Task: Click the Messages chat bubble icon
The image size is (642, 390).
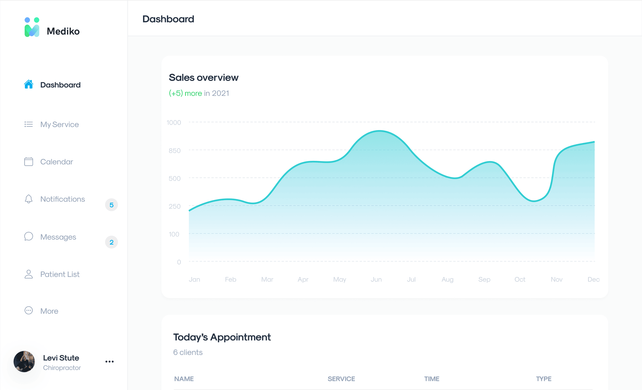Action: click(28, 237)
